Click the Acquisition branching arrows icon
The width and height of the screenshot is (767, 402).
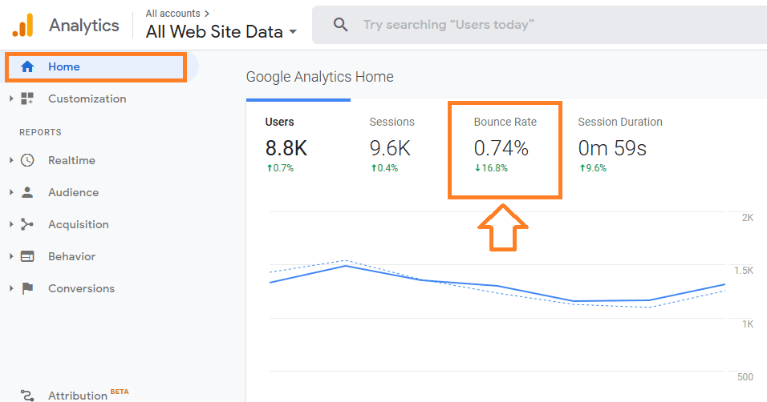(x=27, y=224)
